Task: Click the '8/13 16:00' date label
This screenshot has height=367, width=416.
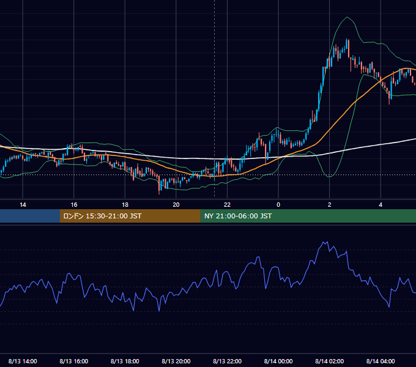Action: click(x=74, y=361)
